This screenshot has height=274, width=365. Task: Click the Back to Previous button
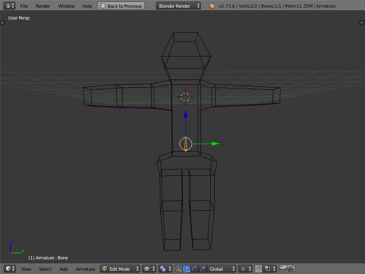(121, 6)
